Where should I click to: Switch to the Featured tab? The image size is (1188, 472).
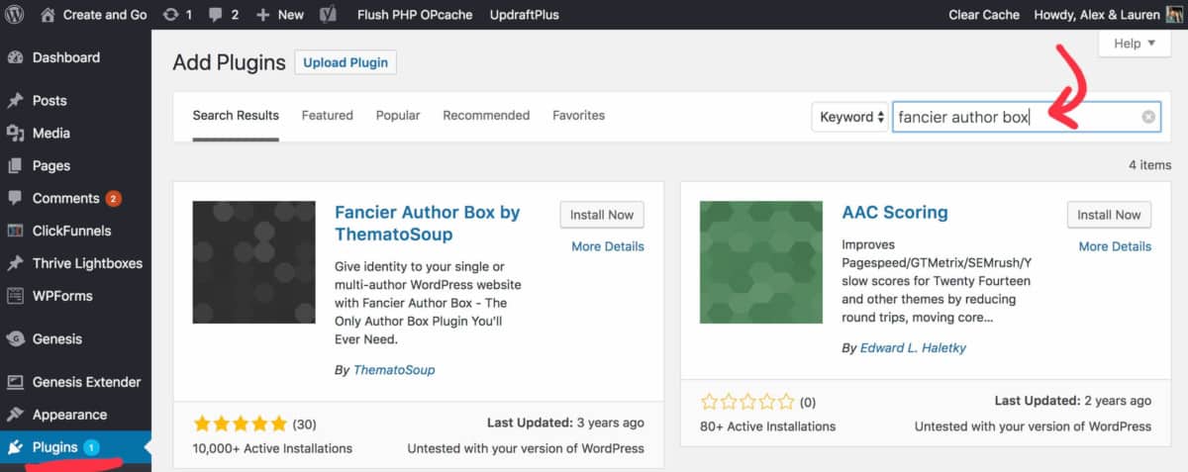[x=328, y=116]
